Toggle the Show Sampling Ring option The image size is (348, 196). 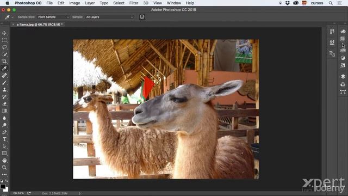(x=142, y=17)
